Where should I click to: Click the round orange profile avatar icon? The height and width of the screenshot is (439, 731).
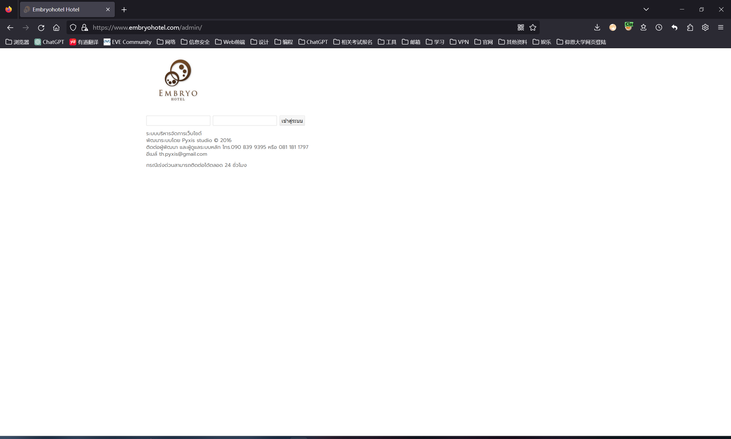coord(612,27)
